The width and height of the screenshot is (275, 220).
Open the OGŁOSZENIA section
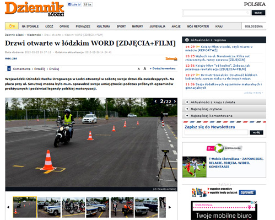pyautogui.click(x=254, y=26)
